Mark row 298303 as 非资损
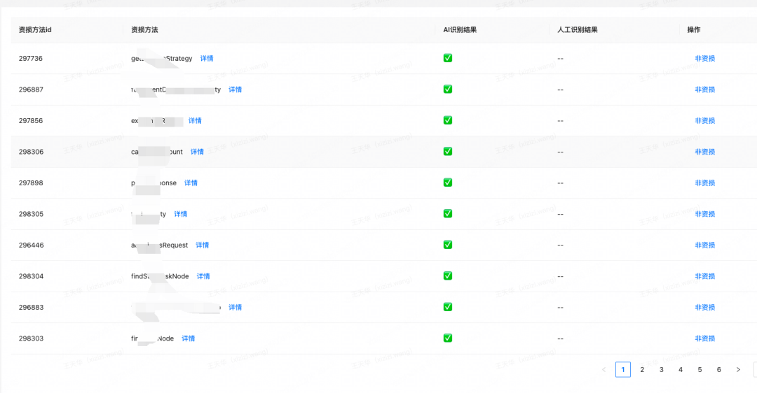Image resolution: width=757 pixels, height=393 pixels. tap(705, 338)
